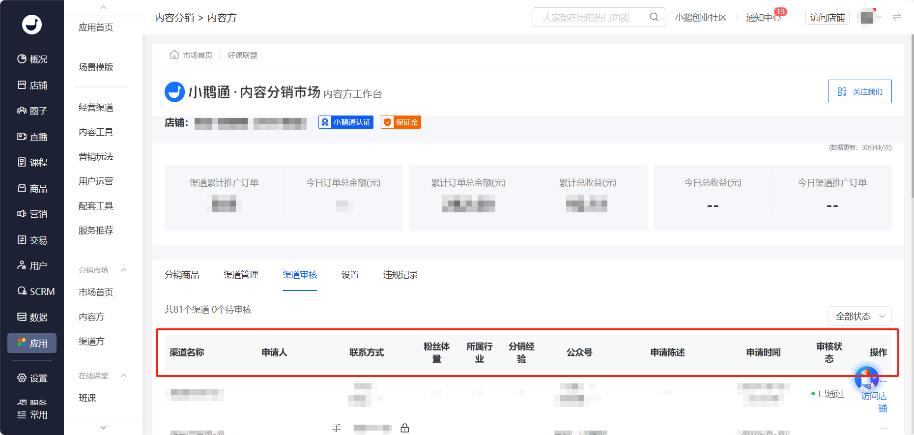Click the floating assistant mascot icon
Image resolution: width=914 pixels, height=435 pixels.
(867, 379)
